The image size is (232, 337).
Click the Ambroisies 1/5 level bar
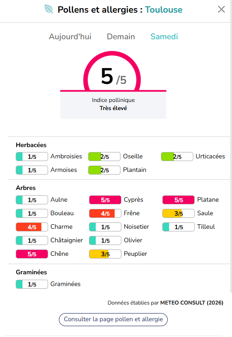[32, 157]
